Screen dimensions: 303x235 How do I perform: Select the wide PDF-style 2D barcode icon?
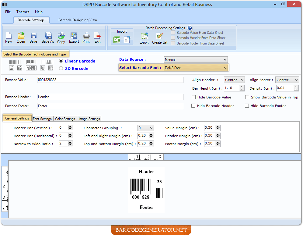point(31,68)
